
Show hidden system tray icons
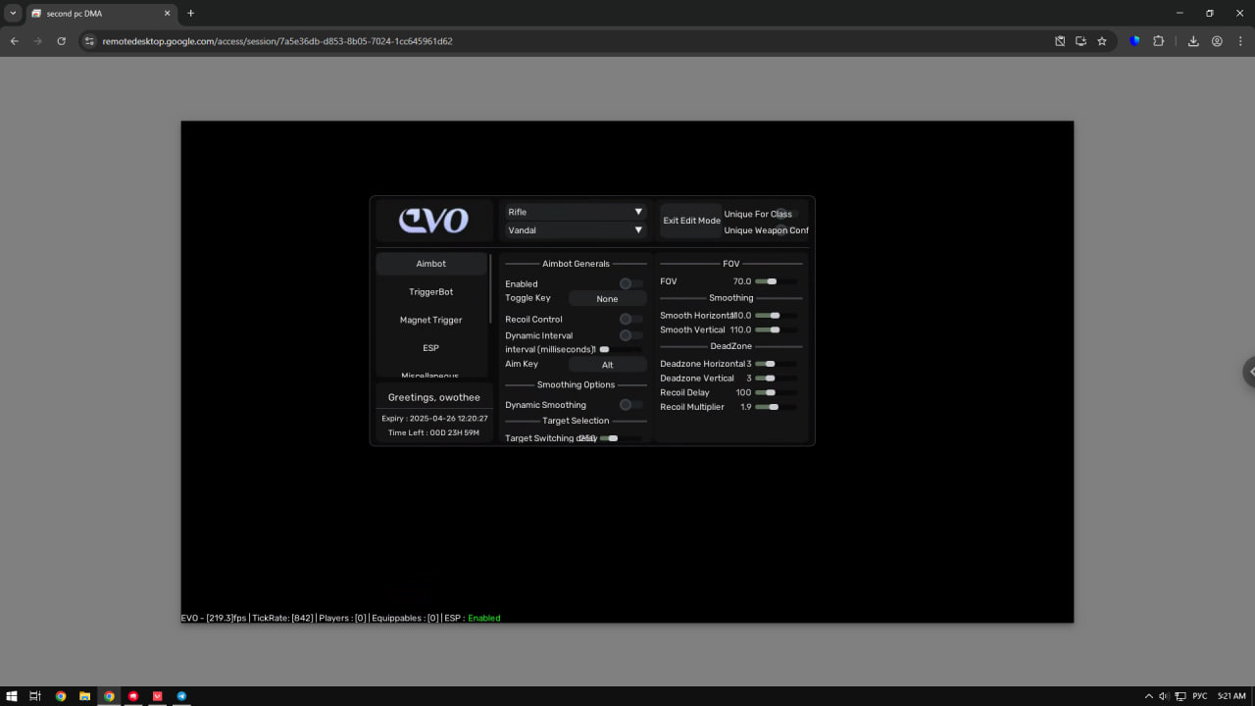1149,696
